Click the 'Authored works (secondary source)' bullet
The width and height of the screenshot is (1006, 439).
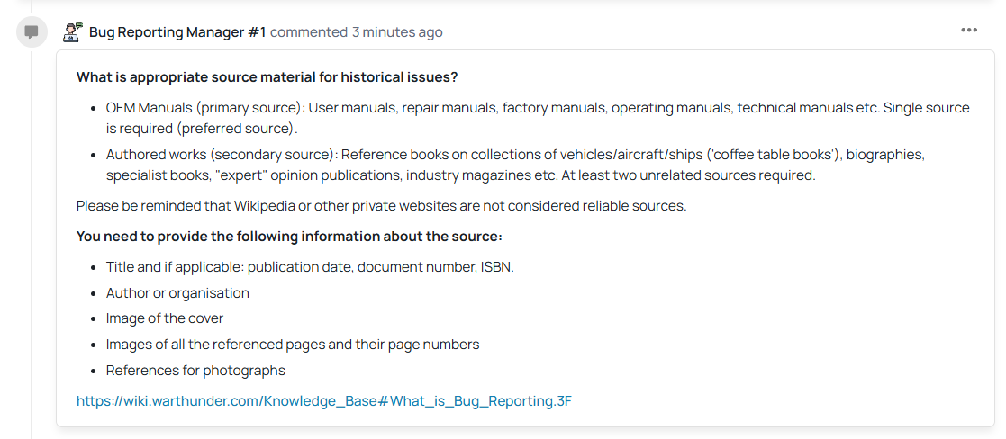point(222,155)
